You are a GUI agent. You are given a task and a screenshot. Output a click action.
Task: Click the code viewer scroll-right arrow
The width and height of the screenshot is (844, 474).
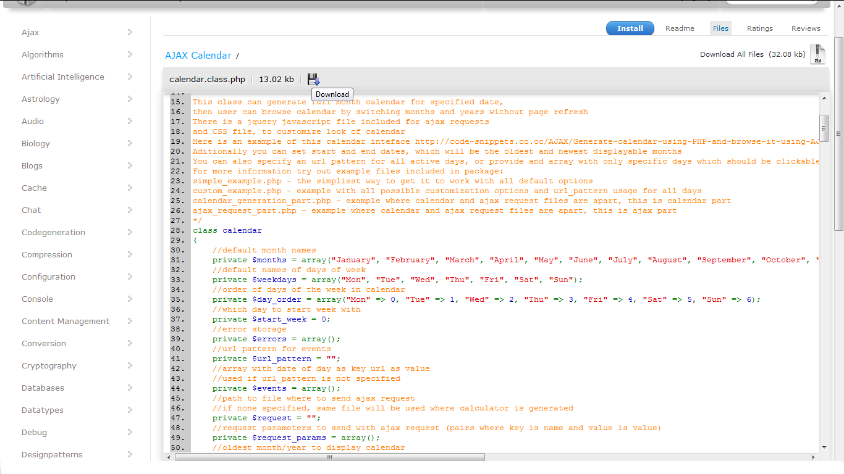[814, 457]
